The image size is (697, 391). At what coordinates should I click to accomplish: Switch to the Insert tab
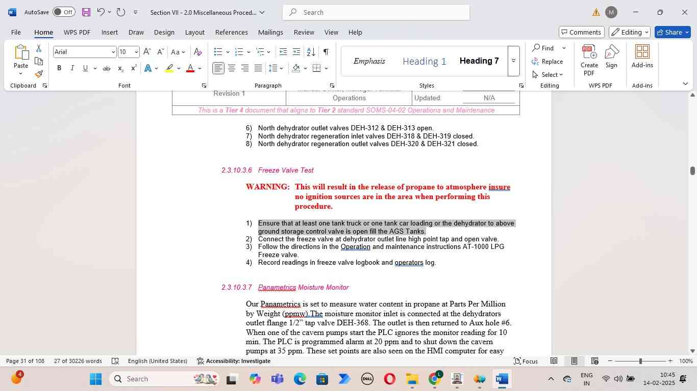coord(109,32)
